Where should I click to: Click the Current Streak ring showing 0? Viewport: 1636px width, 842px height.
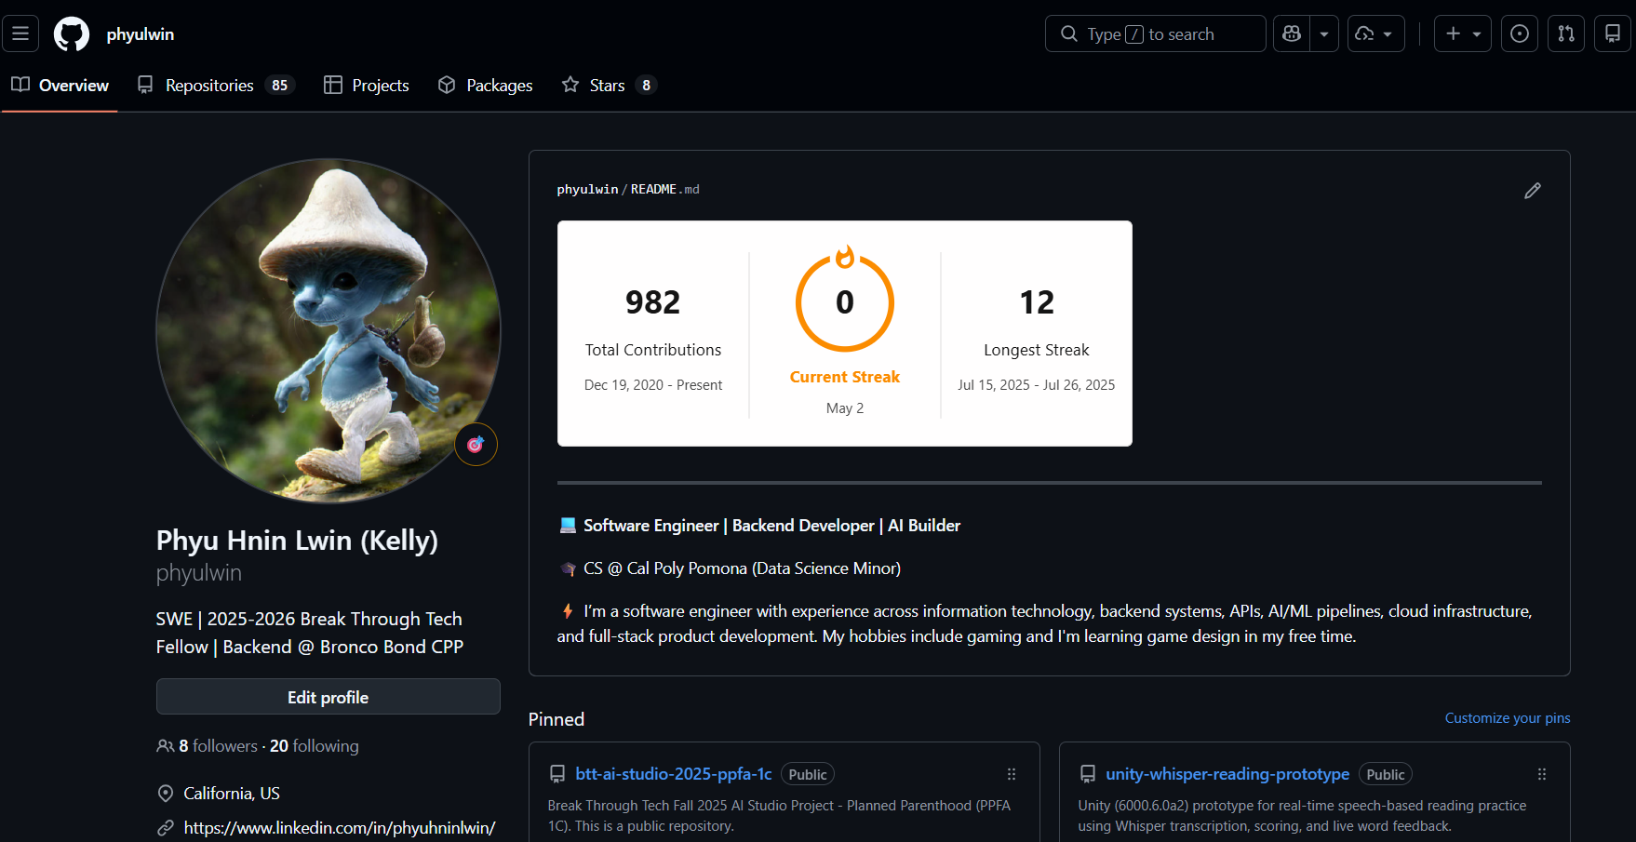click(845, 302)
